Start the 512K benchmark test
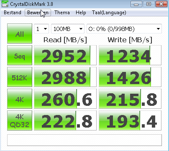Image resolution: width=169 pixels, height=151 pixels. [20, 77]
